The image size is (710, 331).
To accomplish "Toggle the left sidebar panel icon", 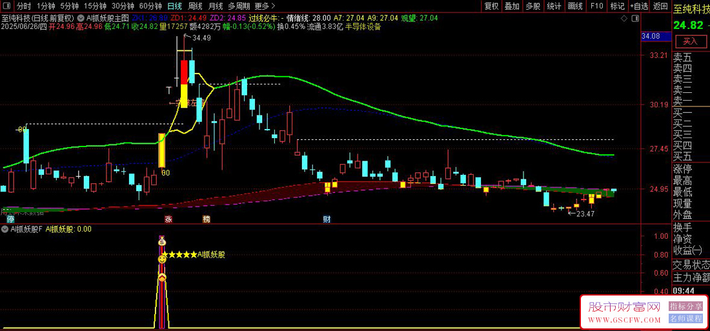I will click(x=8, y=6).
